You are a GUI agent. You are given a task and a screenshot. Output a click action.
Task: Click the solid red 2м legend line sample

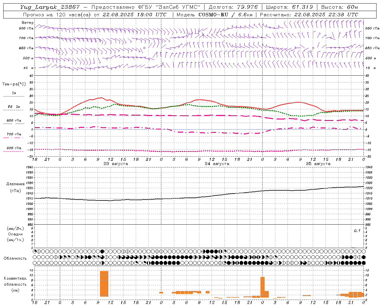pyautogui.click(x=14, y=97)
